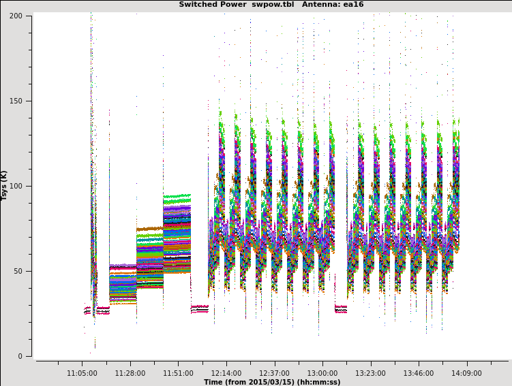
Task: Click the 200 value on the y-axis
Action: (16, 16)
